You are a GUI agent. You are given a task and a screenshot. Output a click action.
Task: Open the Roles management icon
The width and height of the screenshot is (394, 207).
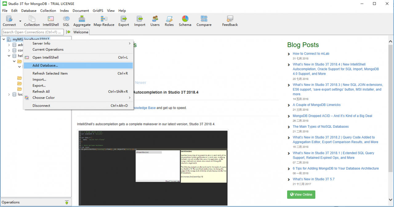[x=169, y=21]
